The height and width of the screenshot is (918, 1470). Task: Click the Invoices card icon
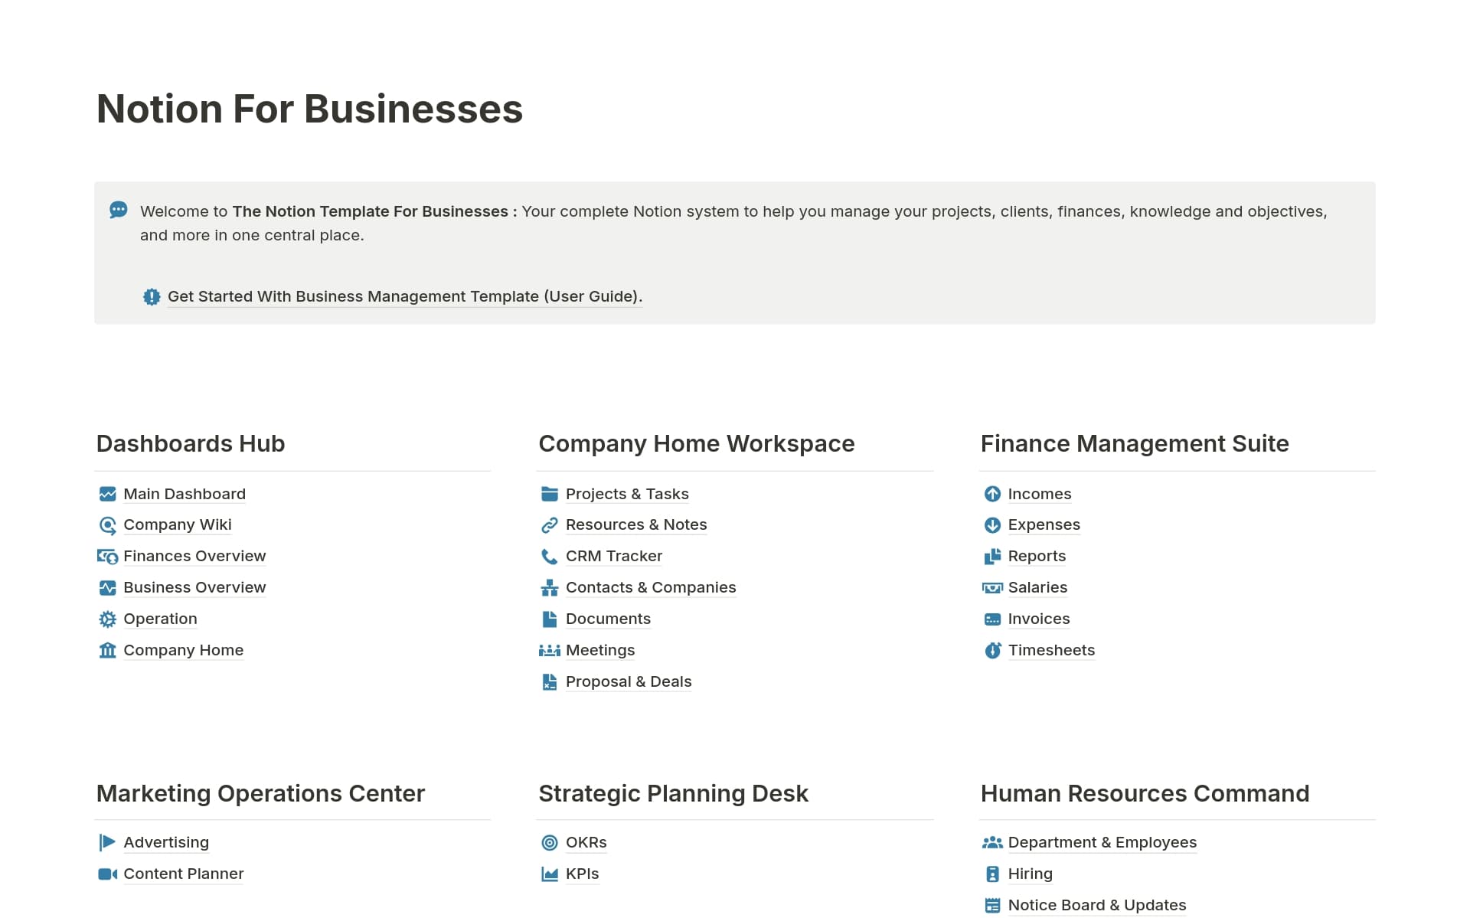pyautogui.click(x=993, y=619)
